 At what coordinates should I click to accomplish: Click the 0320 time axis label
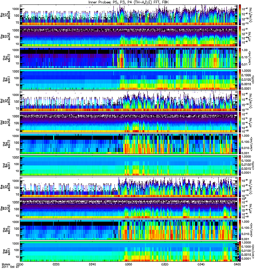point(165,264)
